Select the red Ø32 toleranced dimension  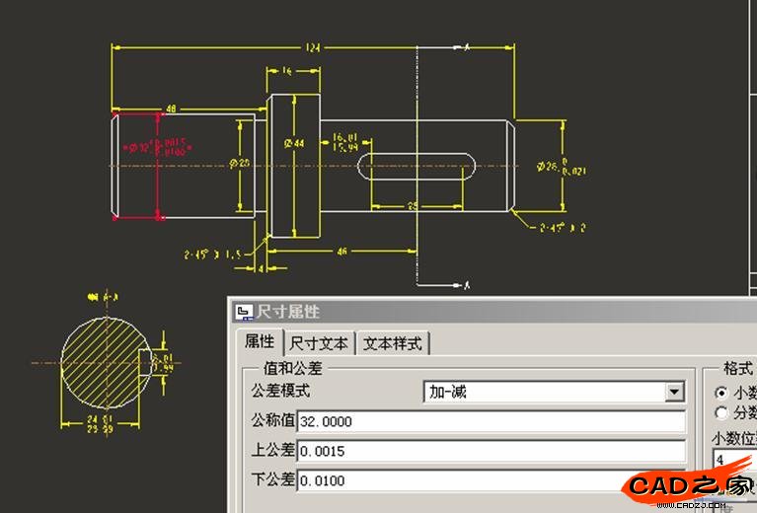tap(157, 148)
